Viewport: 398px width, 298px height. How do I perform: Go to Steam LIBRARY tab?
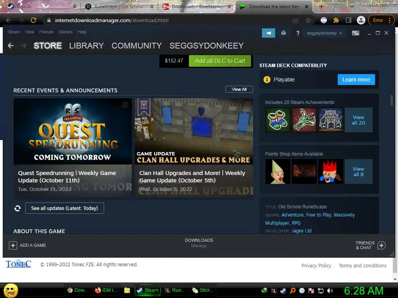pyautogui.click(x=86, y=46)
